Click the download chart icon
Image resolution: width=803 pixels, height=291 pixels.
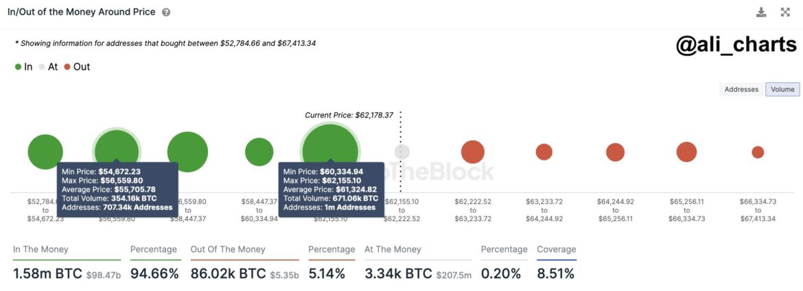(761, 12)
